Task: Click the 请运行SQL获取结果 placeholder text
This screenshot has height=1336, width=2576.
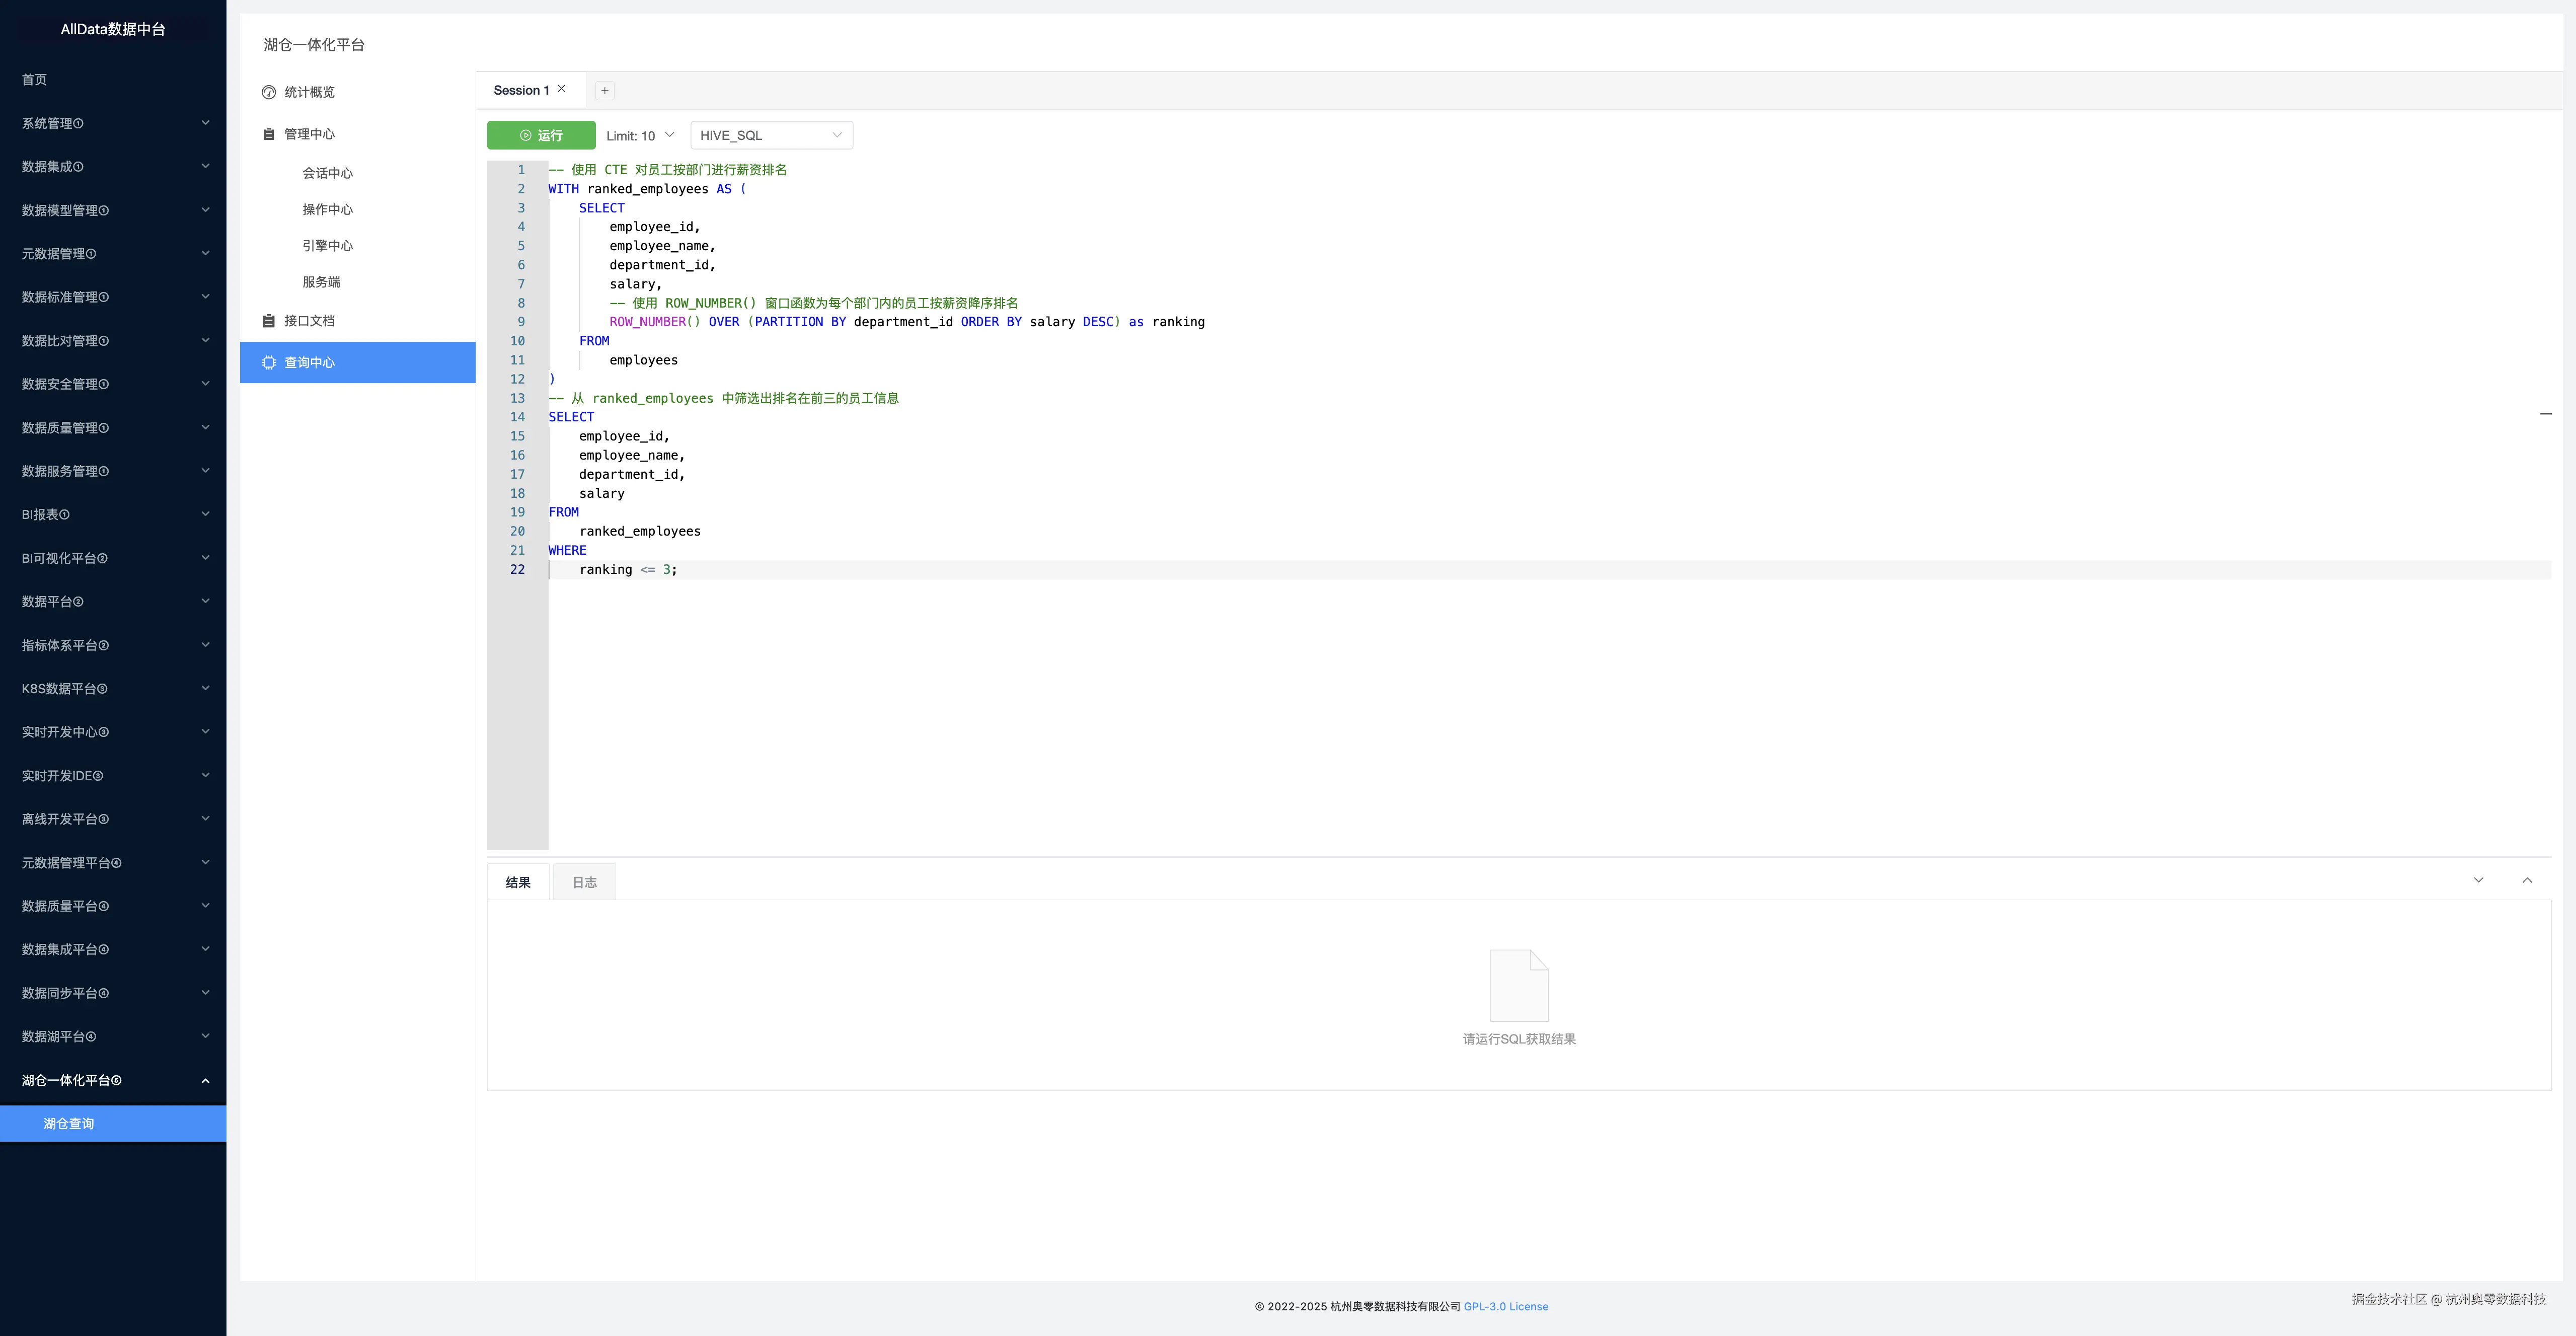Action: [1519, 1039]
